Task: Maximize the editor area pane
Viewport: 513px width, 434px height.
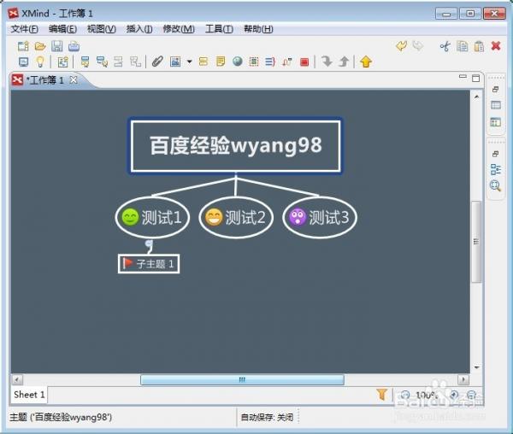Action: [x=475, y=78]
